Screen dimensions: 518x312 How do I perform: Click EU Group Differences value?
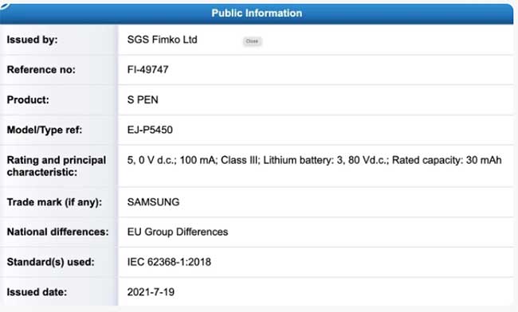(178, 232)
